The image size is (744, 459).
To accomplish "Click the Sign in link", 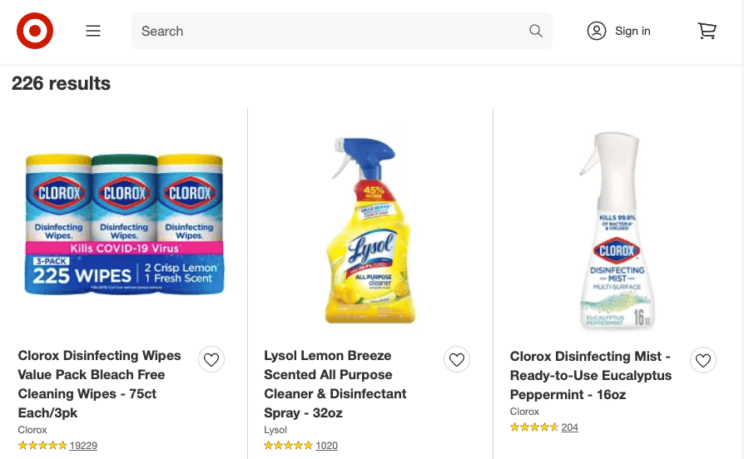I will [x=632, y=32].
